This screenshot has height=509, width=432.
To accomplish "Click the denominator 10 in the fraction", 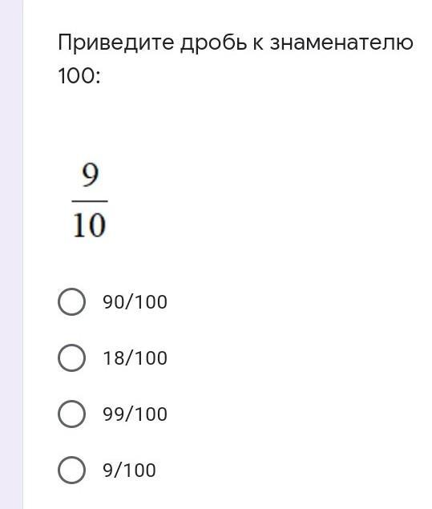I will coord(90,225).
